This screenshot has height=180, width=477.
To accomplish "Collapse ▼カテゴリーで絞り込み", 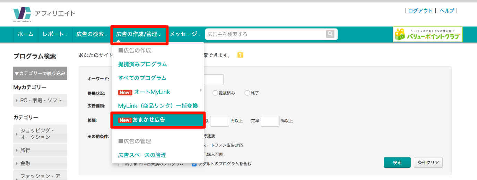I will (40, 73).
